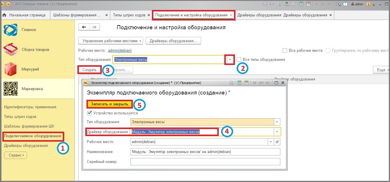This screenshot has height=182, width=390.
Task: Expand Тип оборудования dropdown in the dialog
Action: [x=277, y=122]
